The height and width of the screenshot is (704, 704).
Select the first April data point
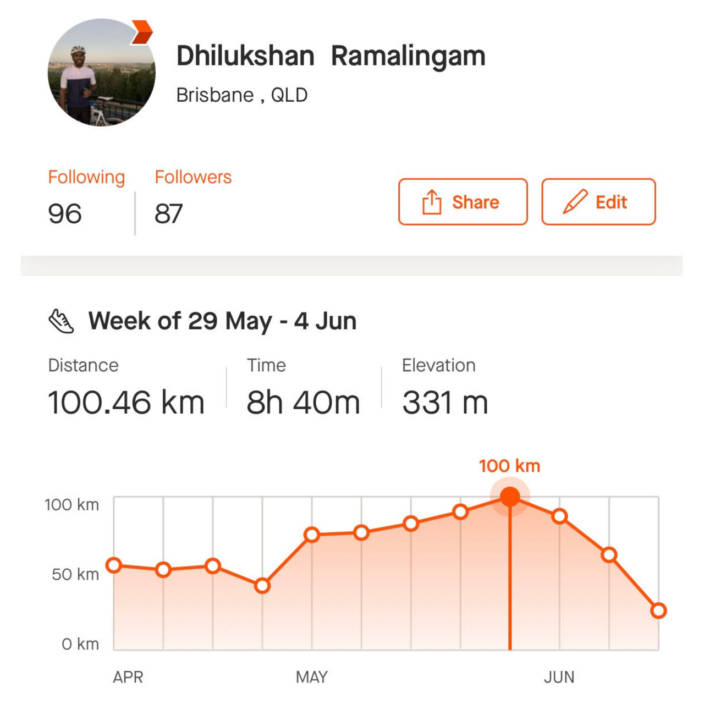114,565
